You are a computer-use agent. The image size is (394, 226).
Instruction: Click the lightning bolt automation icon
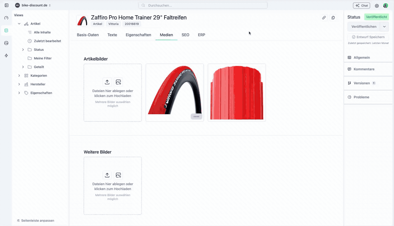(6, 56)
